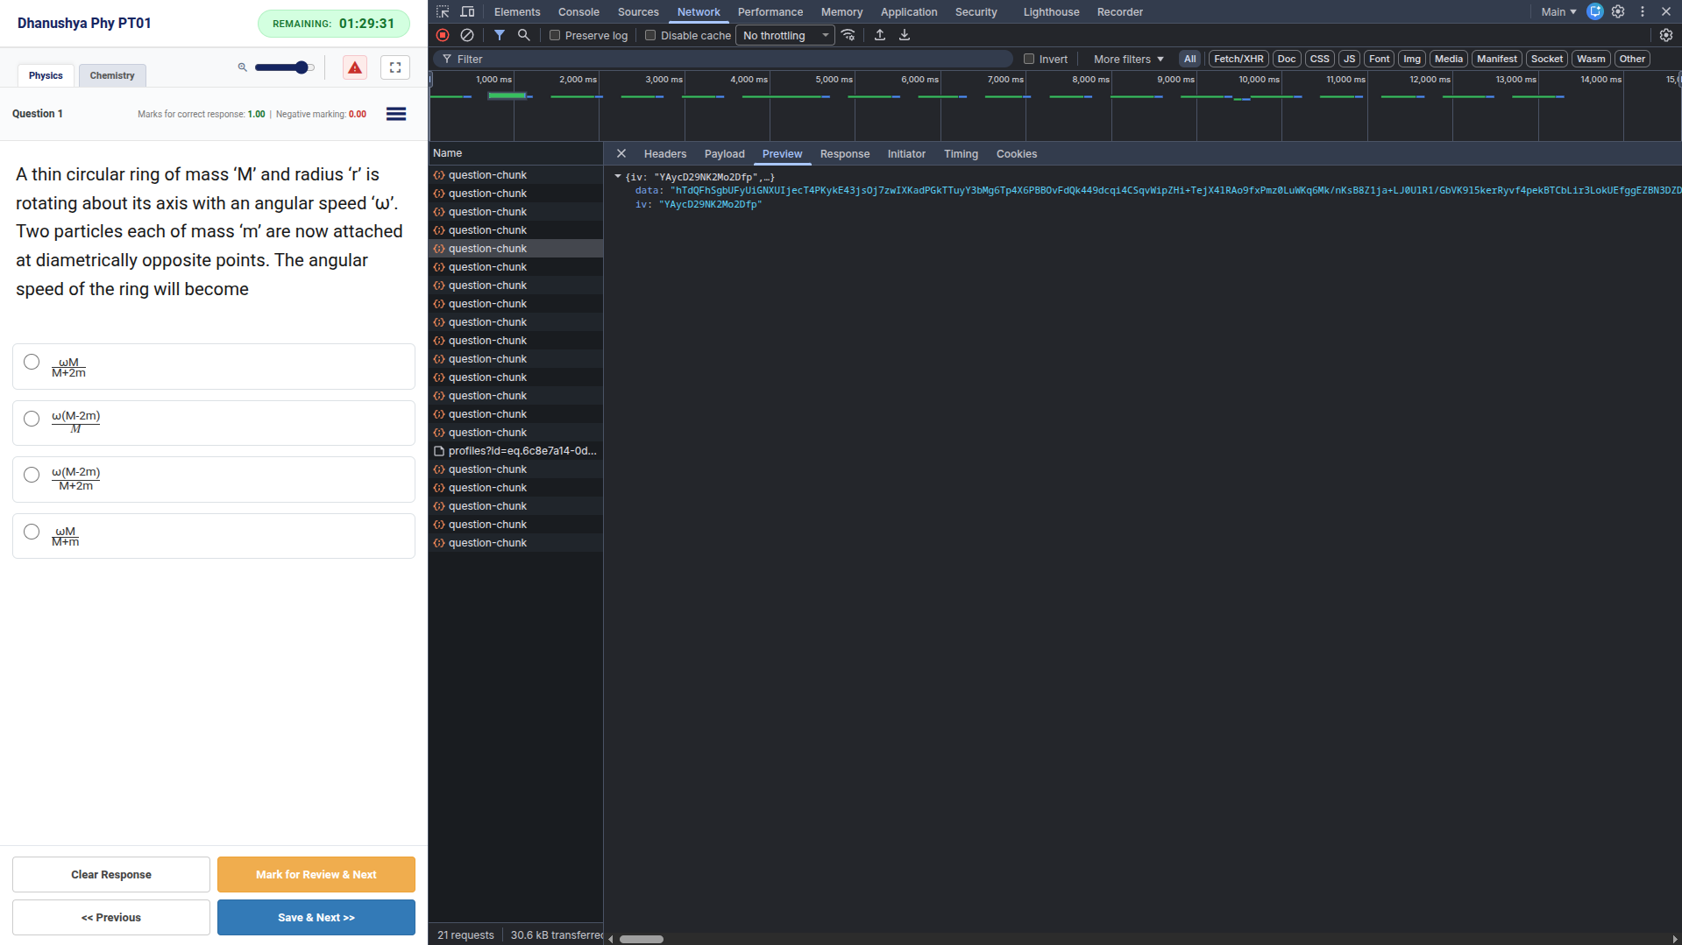
Task: Open the Payload tab of request
Action: tap(724, 153)
